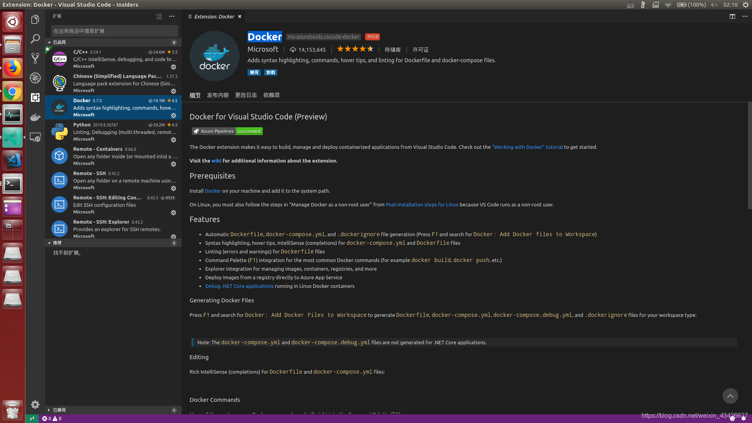Open manage gear for Chinese Language Pack

tap(174, 91)
